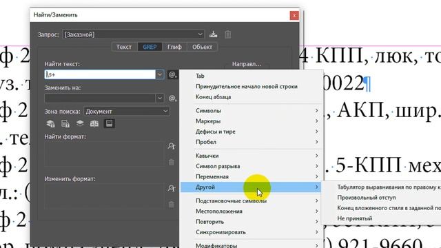Close the Найти/Заменить dialog
The width and height of the screenshot is (441, 248).
tap(294, 15)
